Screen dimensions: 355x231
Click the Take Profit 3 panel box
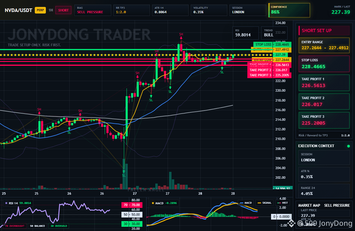tap(324, 120)
